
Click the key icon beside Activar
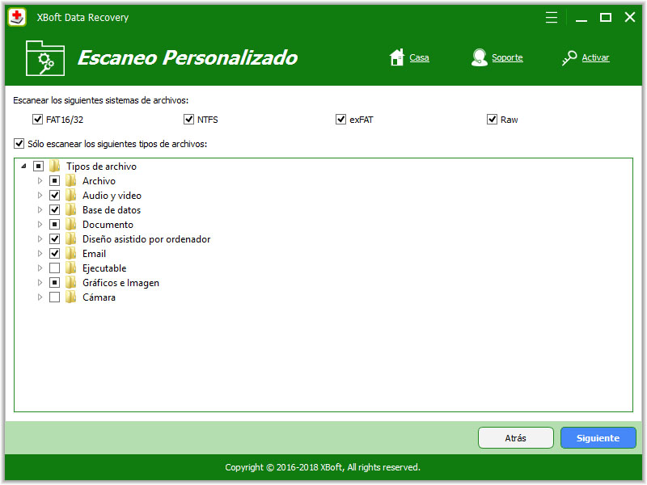[x=569, y=57]
